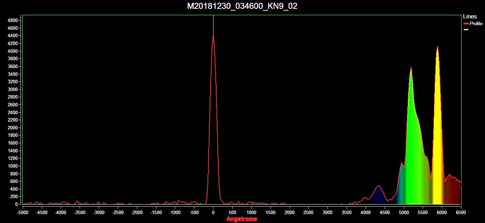The width and height of the screenshot is (485, 223).
Task: Click the -3500 x-axis tick label
Action: 80,212
